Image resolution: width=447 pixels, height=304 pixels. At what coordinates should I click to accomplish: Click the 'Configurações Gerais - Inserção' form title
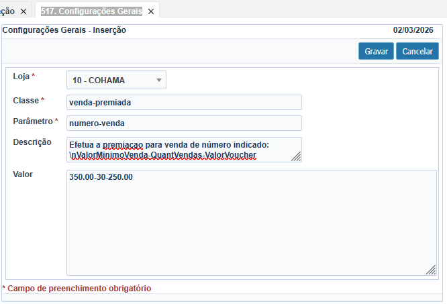(x=64, y=30)
